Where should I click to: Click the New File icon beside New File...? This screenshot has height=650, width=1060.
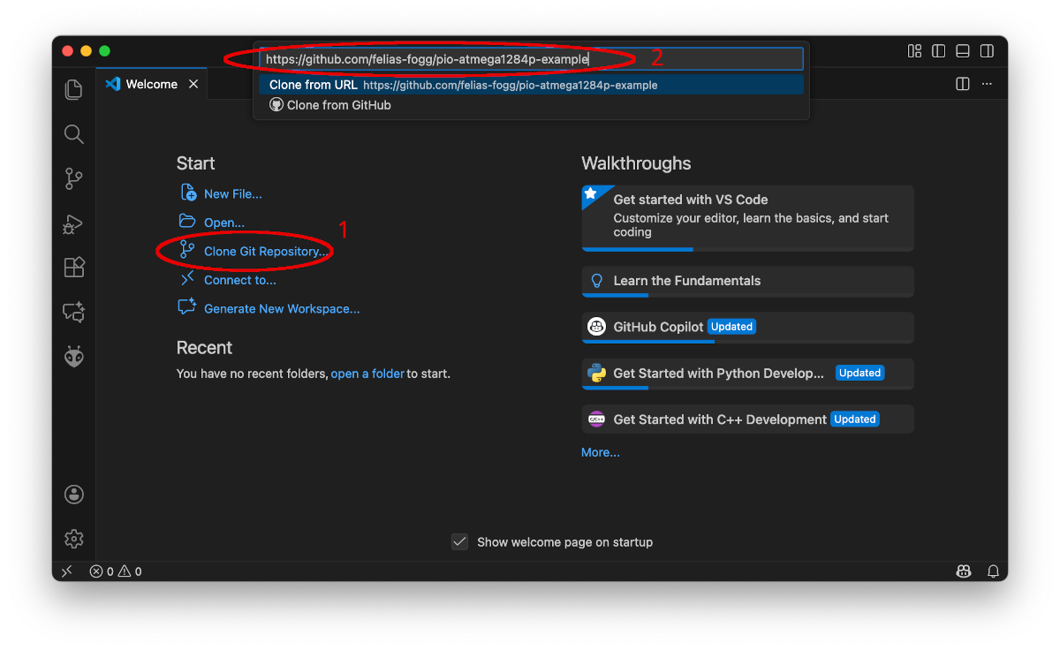tap(188, 193)
